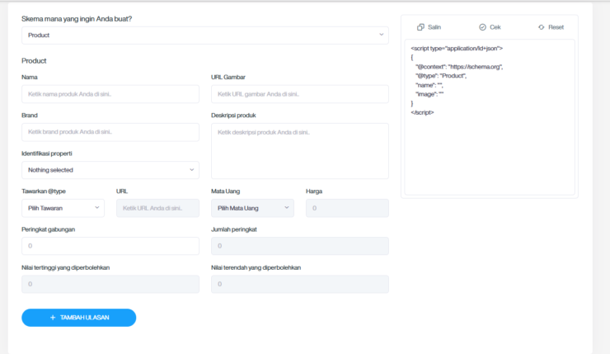The image size is (610, 354).
Task: Click the Nilai terendah yang diperbolehkan field
Action: click(x=300, y=285)
